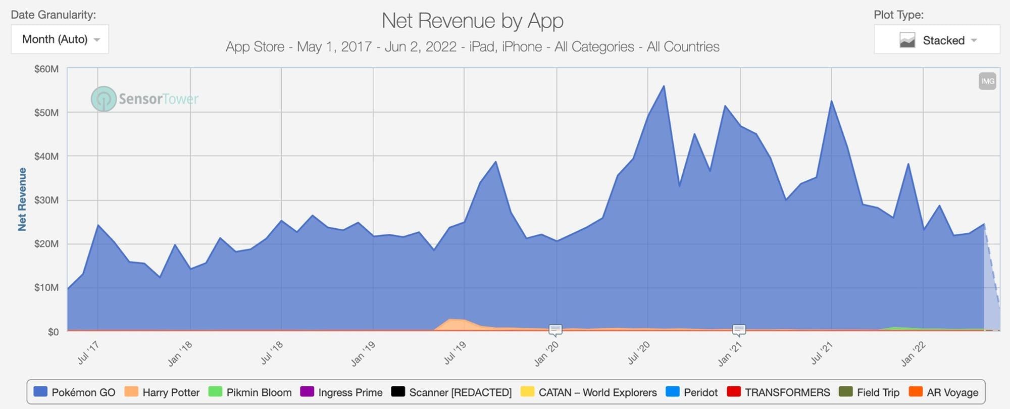The width and height of the screenshot is (1010, 409).
Task: Click the Jul '20 axis label
Action: (x=638, y=352)
